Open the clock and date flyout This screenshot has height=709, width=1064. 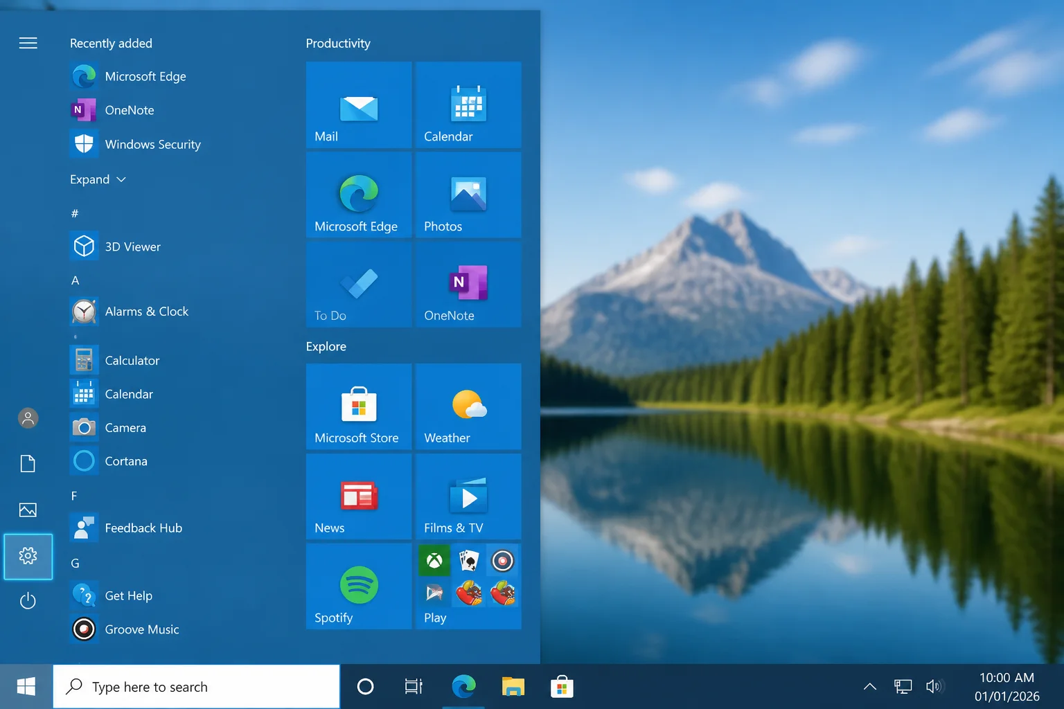(1007, 686)
